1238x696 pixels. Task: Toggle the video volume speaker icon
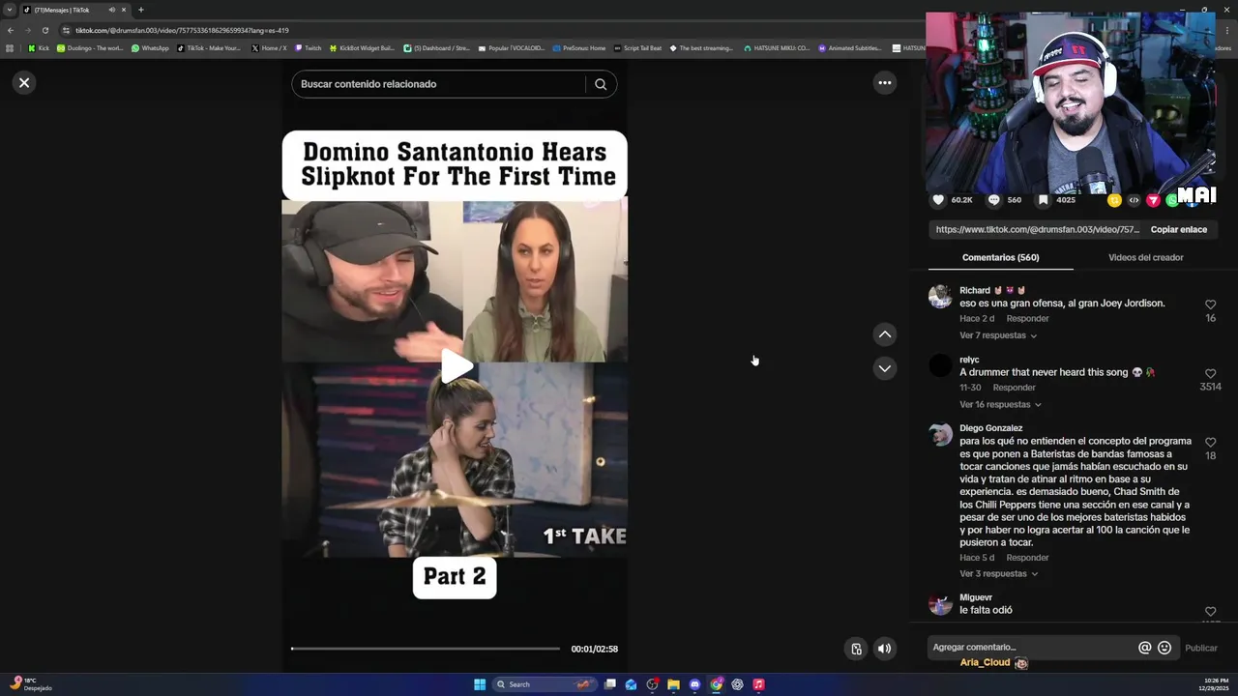pos(884,649)
